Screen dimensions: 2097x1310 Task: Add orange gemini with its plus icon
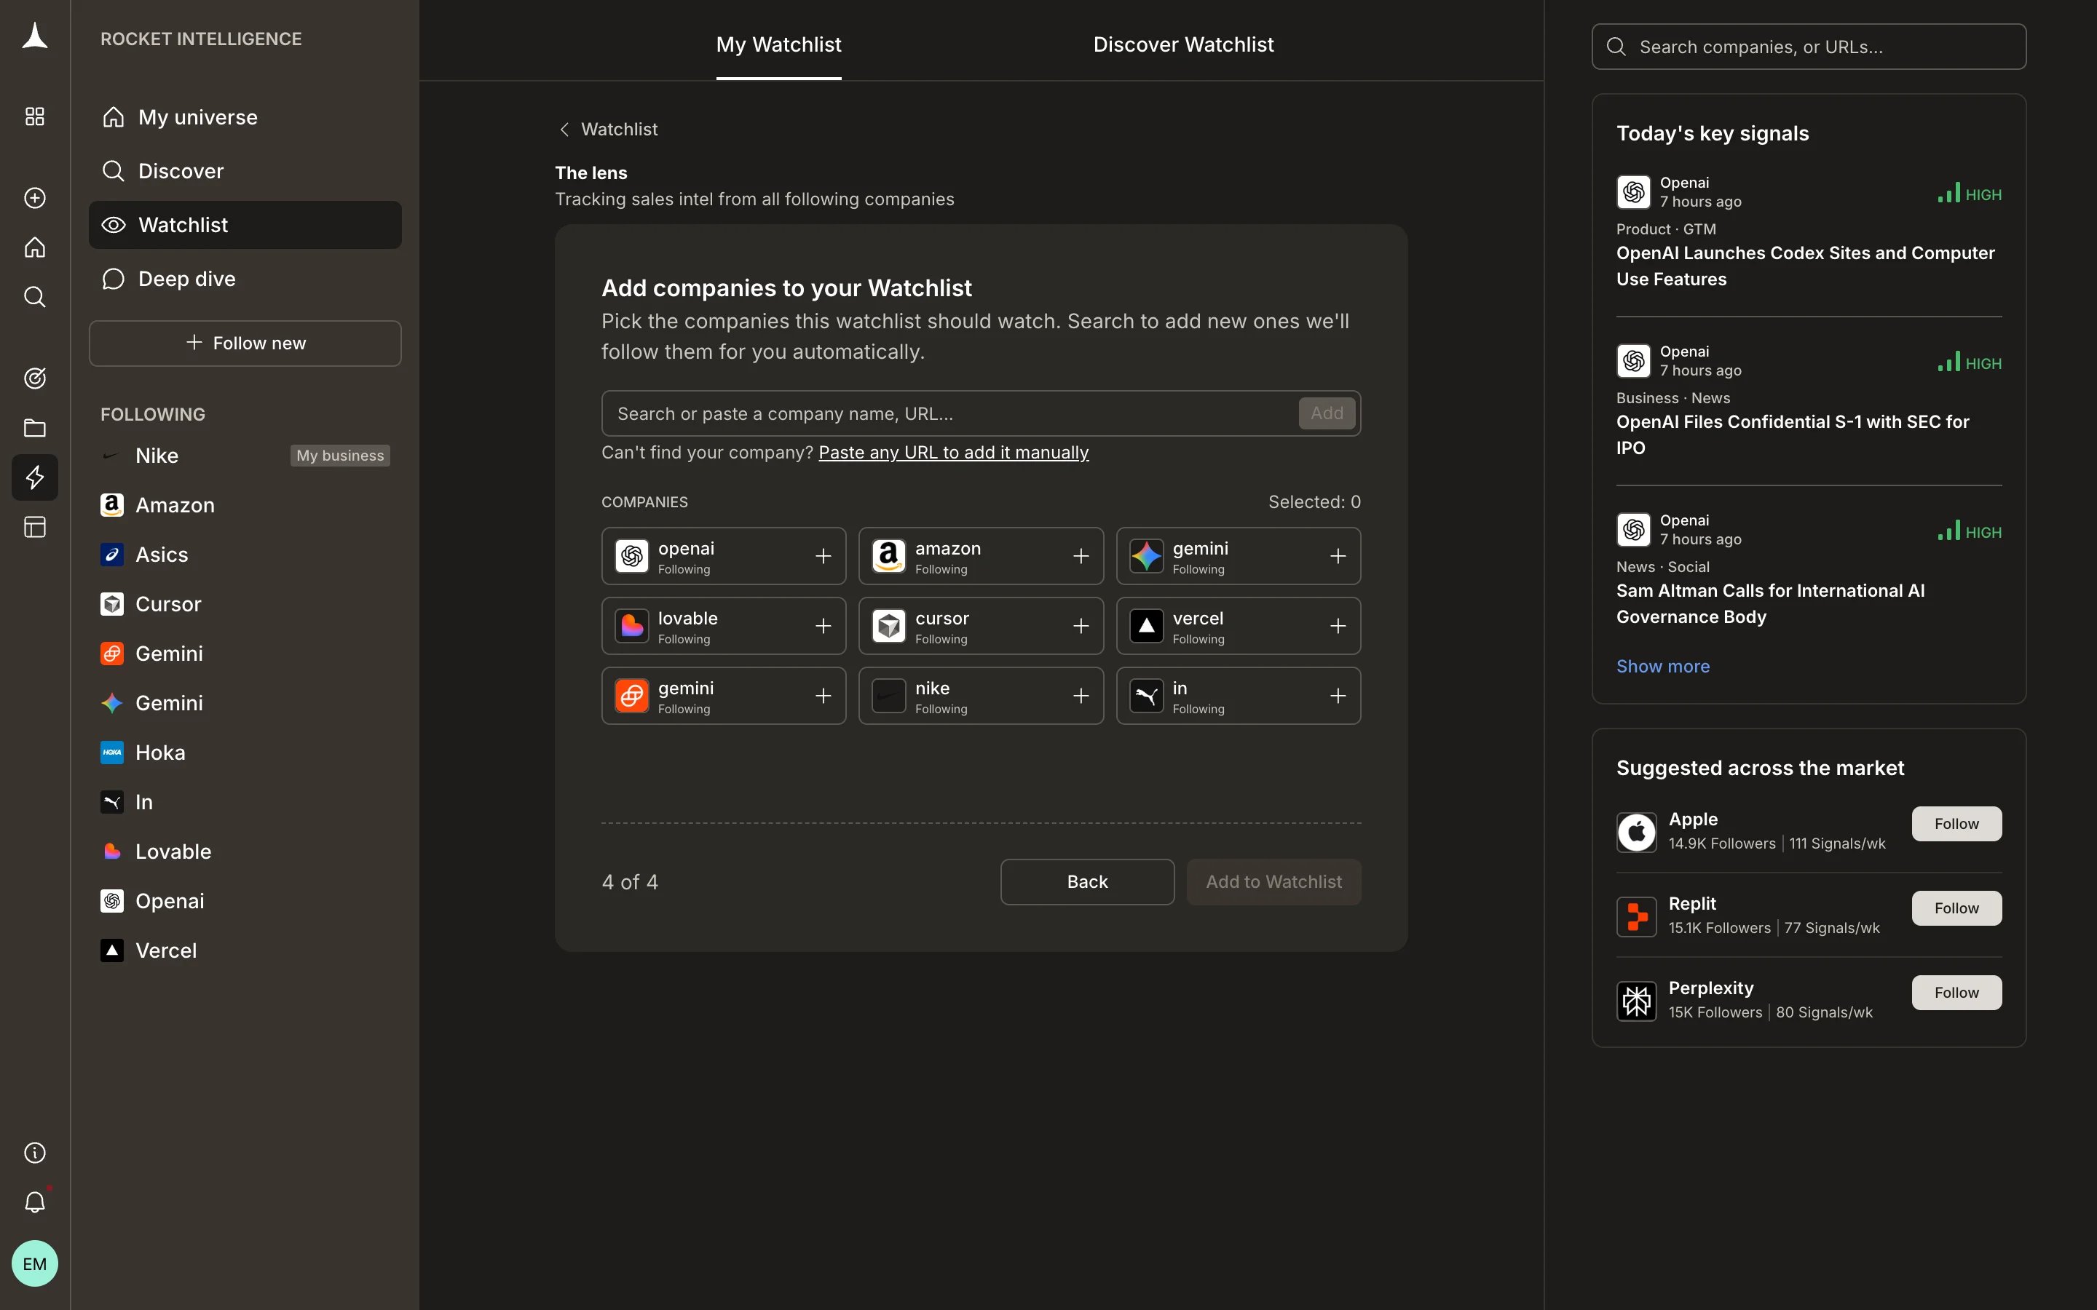(x=824, y=696)
